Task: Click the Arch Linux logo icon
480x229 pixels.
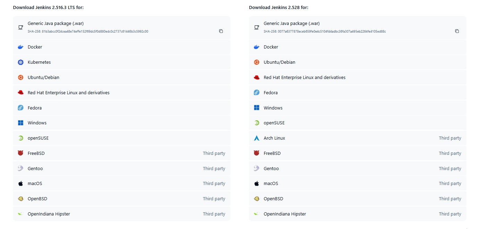Action: coord(256,138)
